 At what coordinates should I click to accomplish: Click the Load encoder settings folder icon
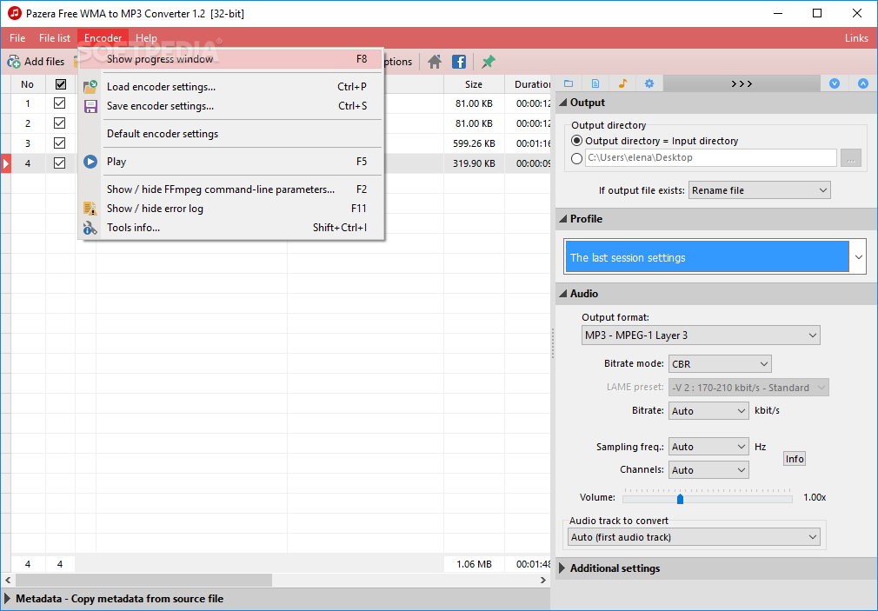tap(90, 87)
